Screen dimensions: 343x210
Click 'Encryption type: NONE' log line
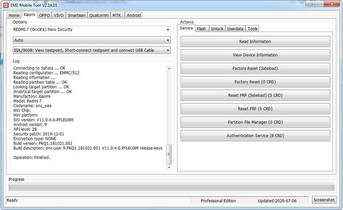[35, 139]
